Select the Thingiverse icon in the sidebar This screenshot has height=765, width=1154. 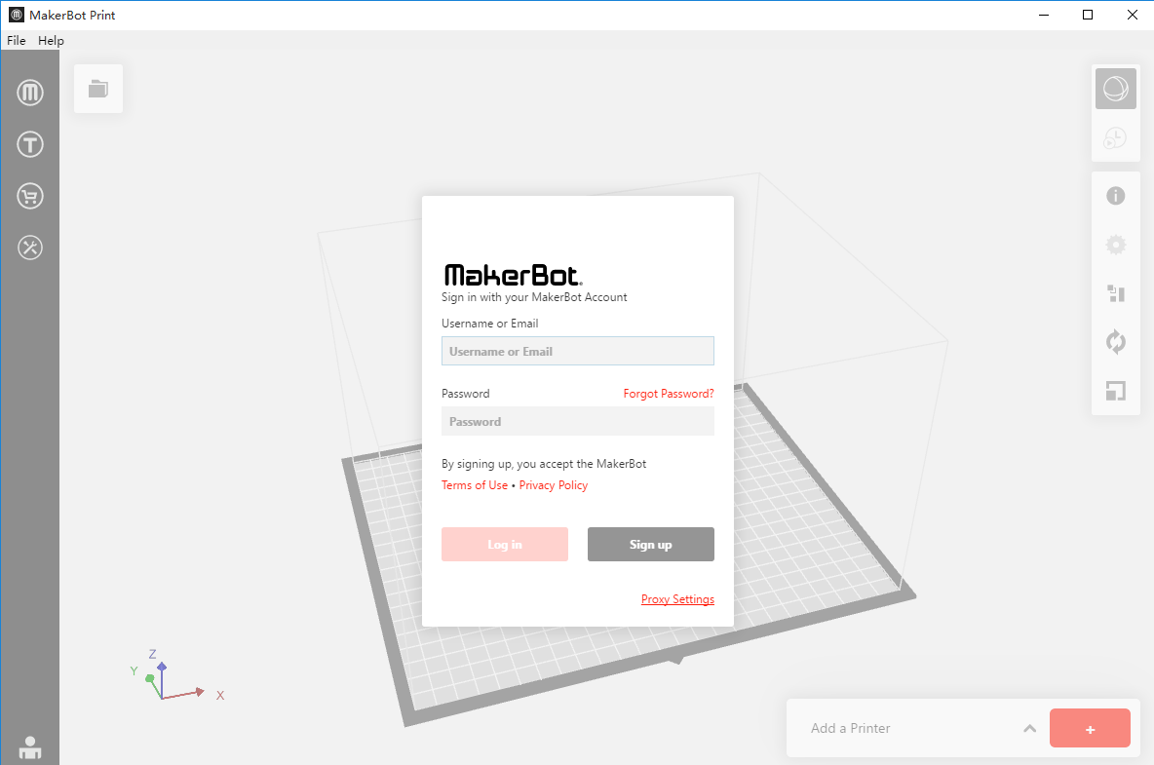(29, 144)
